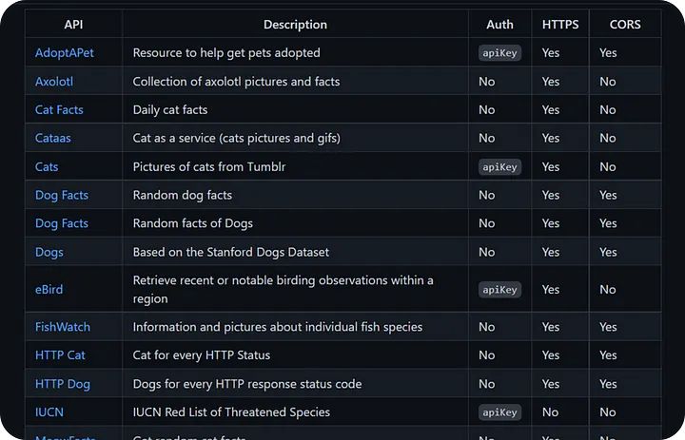Click the HTTP Cat link
685x440 pixels.
coord(60,355)
